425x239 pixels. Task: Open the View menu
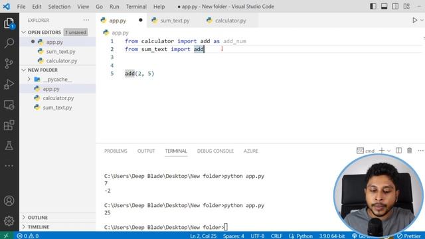click(x=83, y=7)
